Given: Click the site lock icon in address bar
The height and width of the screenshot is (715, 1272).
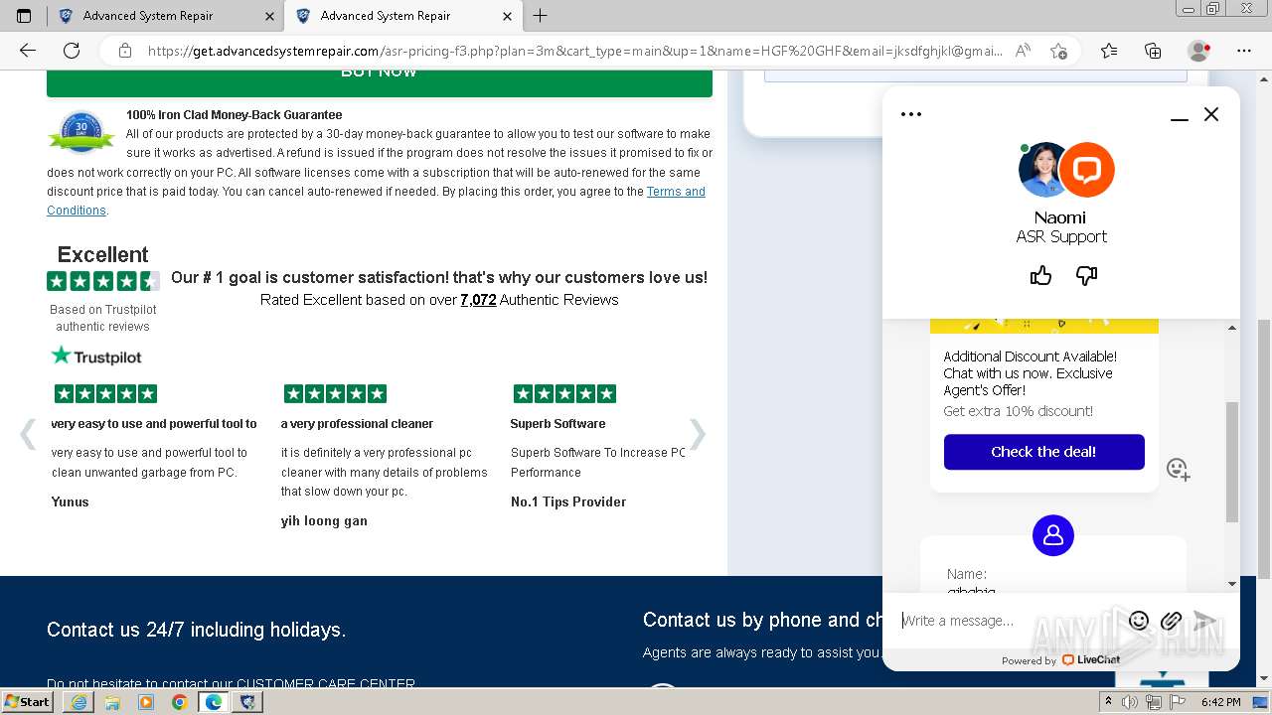Looking at the screenshot, I should pos(124,51).
